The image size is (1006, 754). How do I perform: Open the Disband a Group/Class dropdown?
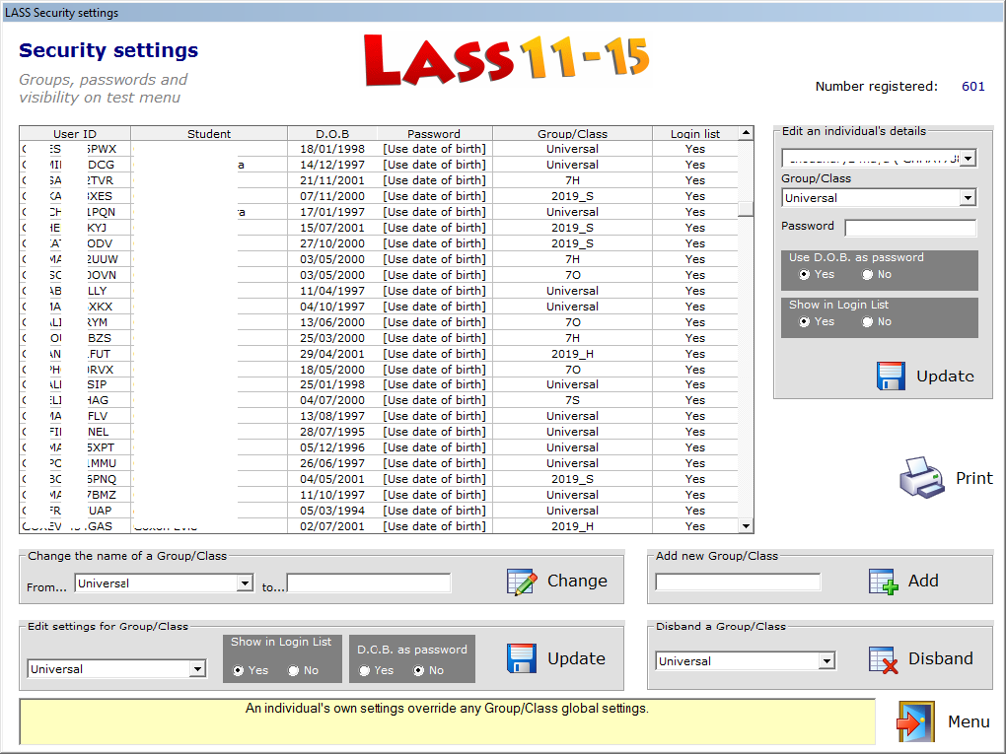pyautogui.click(x=827, y=661)
